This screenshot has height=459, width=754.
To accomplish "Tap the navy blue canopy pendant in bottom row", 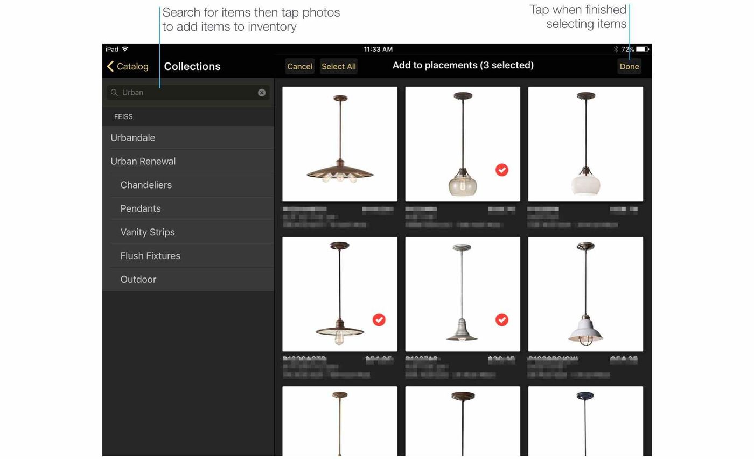I will [585, 421].
